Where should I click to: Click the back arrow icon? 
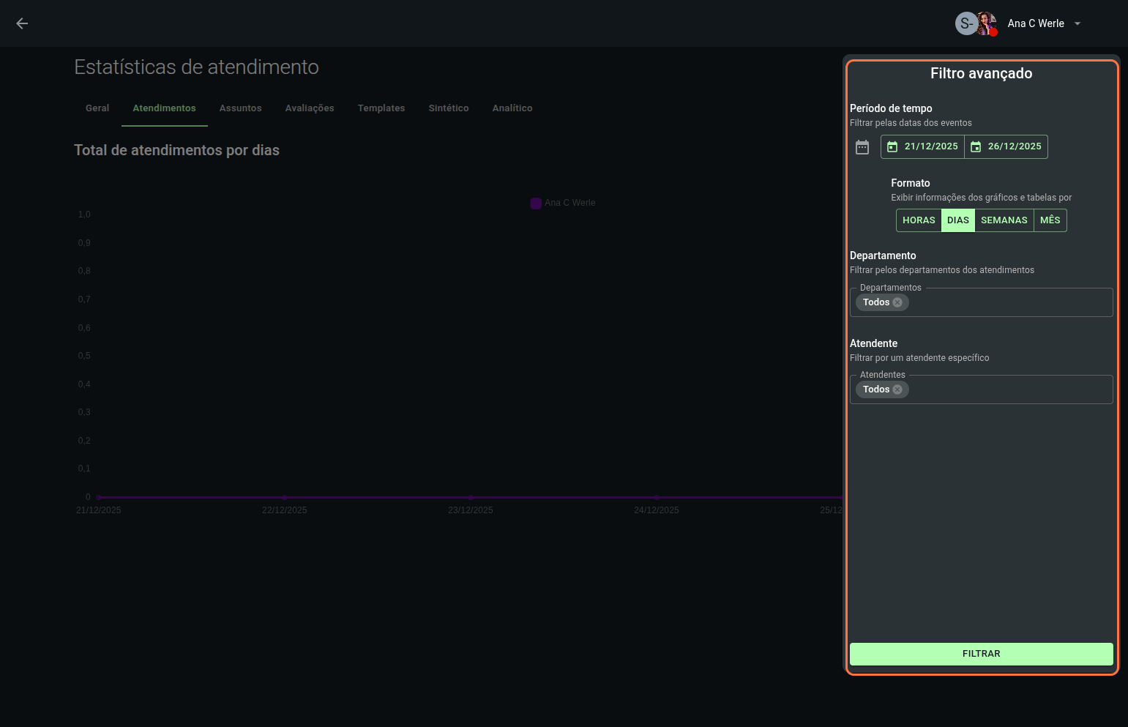point(22,23)
